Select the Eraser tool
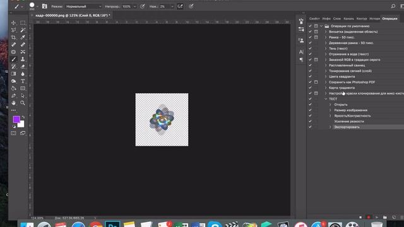This screenshot has height=227, width=404. coord(23,66)
